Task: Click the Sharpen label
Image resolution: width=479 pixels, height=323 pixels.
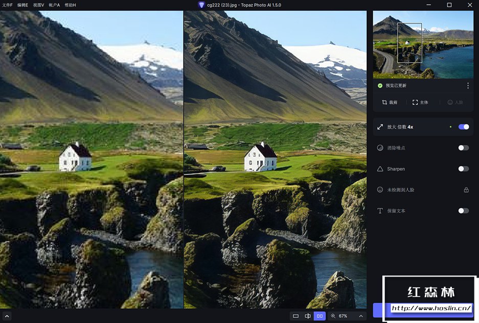Action: click(x=396, y=169)
